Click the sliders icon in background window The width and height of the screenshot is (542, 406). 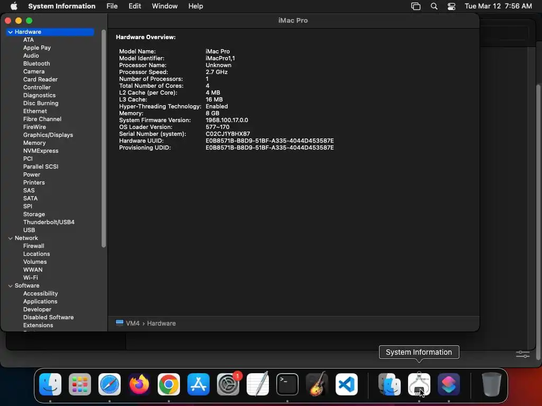coord(522,354)
